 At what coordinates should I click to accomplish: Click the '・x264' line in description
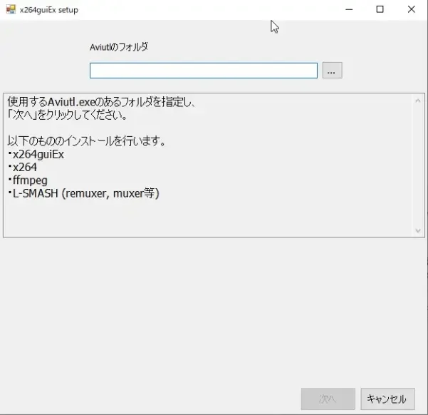(x=22, y=168)
